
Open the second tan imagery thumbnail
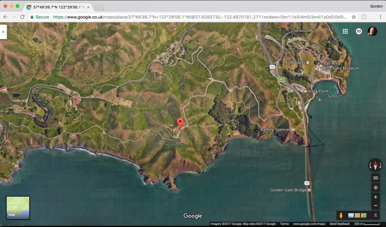[357, 216]
